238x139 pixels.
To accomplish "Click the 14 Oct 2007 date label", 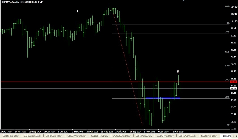I will [50, 131].
